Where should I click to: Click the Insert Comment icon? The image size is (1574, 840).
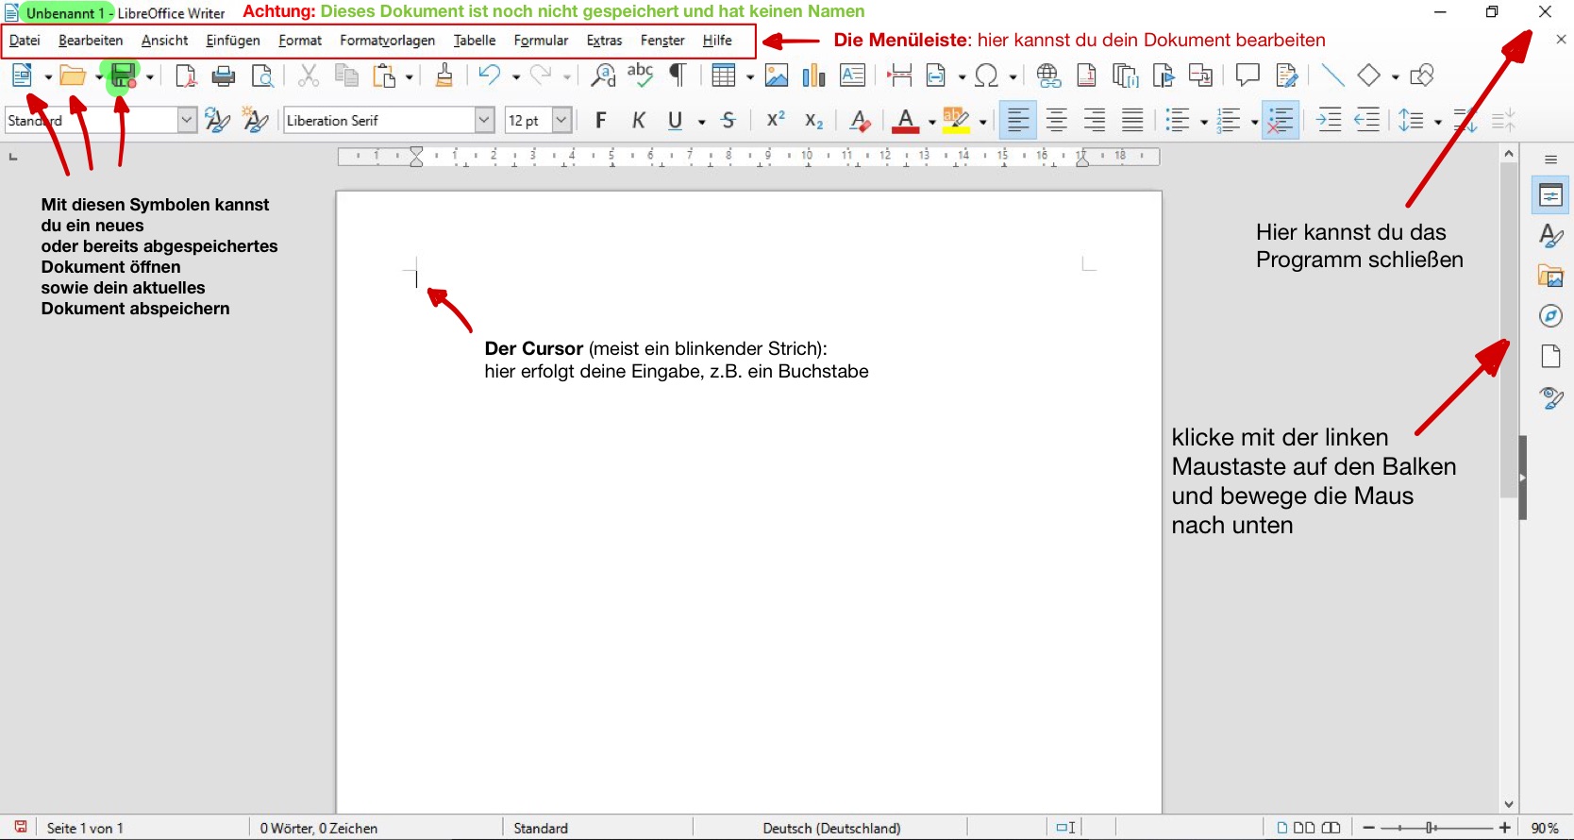1247,76
